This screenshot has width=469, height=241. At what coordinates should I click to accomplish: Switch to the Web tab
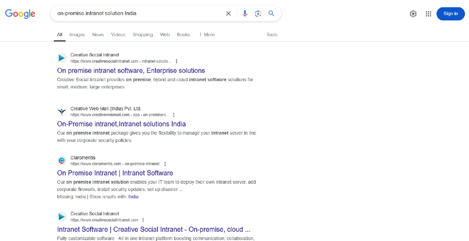165,34
